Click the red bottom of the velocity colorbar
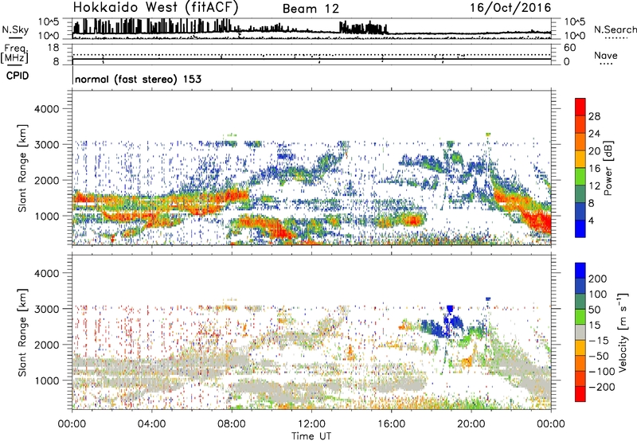 pyautogui.click(x=580, y=394)
